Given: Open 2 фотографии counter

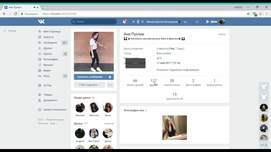Looking at the screenshot, I should click(x=193, y=82).
